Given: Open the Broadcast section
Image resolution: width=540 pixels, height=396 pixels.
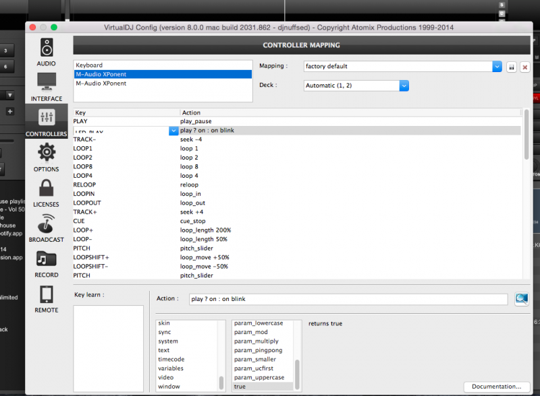Looking at the screenshot, I should (47, 228).
